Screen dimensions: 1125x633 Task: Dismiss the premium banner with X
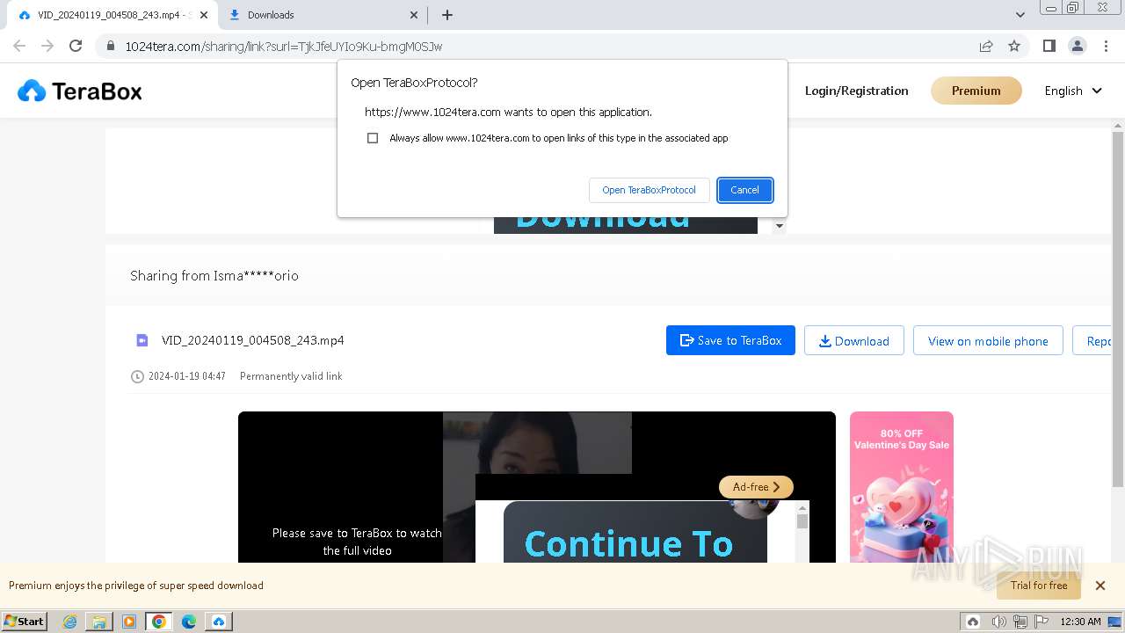pyautogui.click(x=1100, y=586)
